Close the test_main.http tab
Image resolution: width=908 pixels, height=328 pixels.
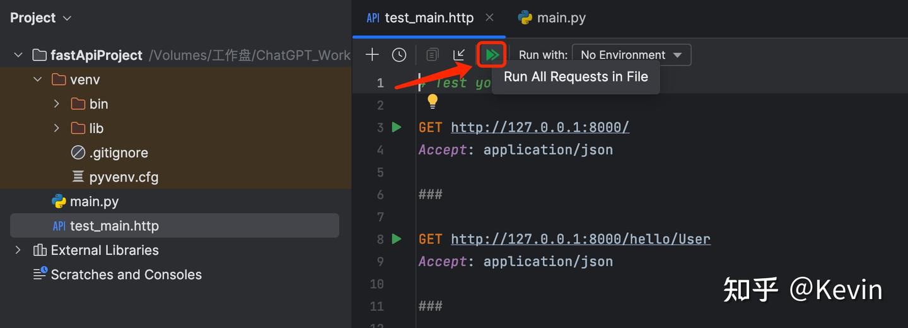(489, 18)
